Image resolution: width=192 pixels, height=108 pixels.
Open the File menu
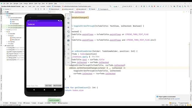(4, 4)
